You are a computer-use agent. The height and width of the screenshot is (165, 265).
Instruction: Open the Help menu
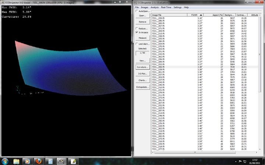pyautogui.click(x=186, y=7)
